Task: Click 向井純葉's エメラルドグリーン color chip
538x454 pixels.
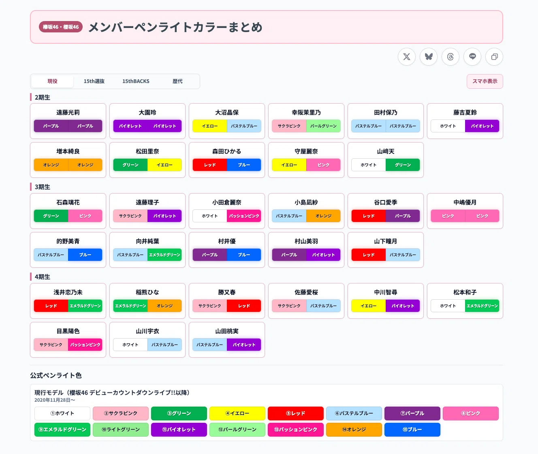Action: click(164, 255)
